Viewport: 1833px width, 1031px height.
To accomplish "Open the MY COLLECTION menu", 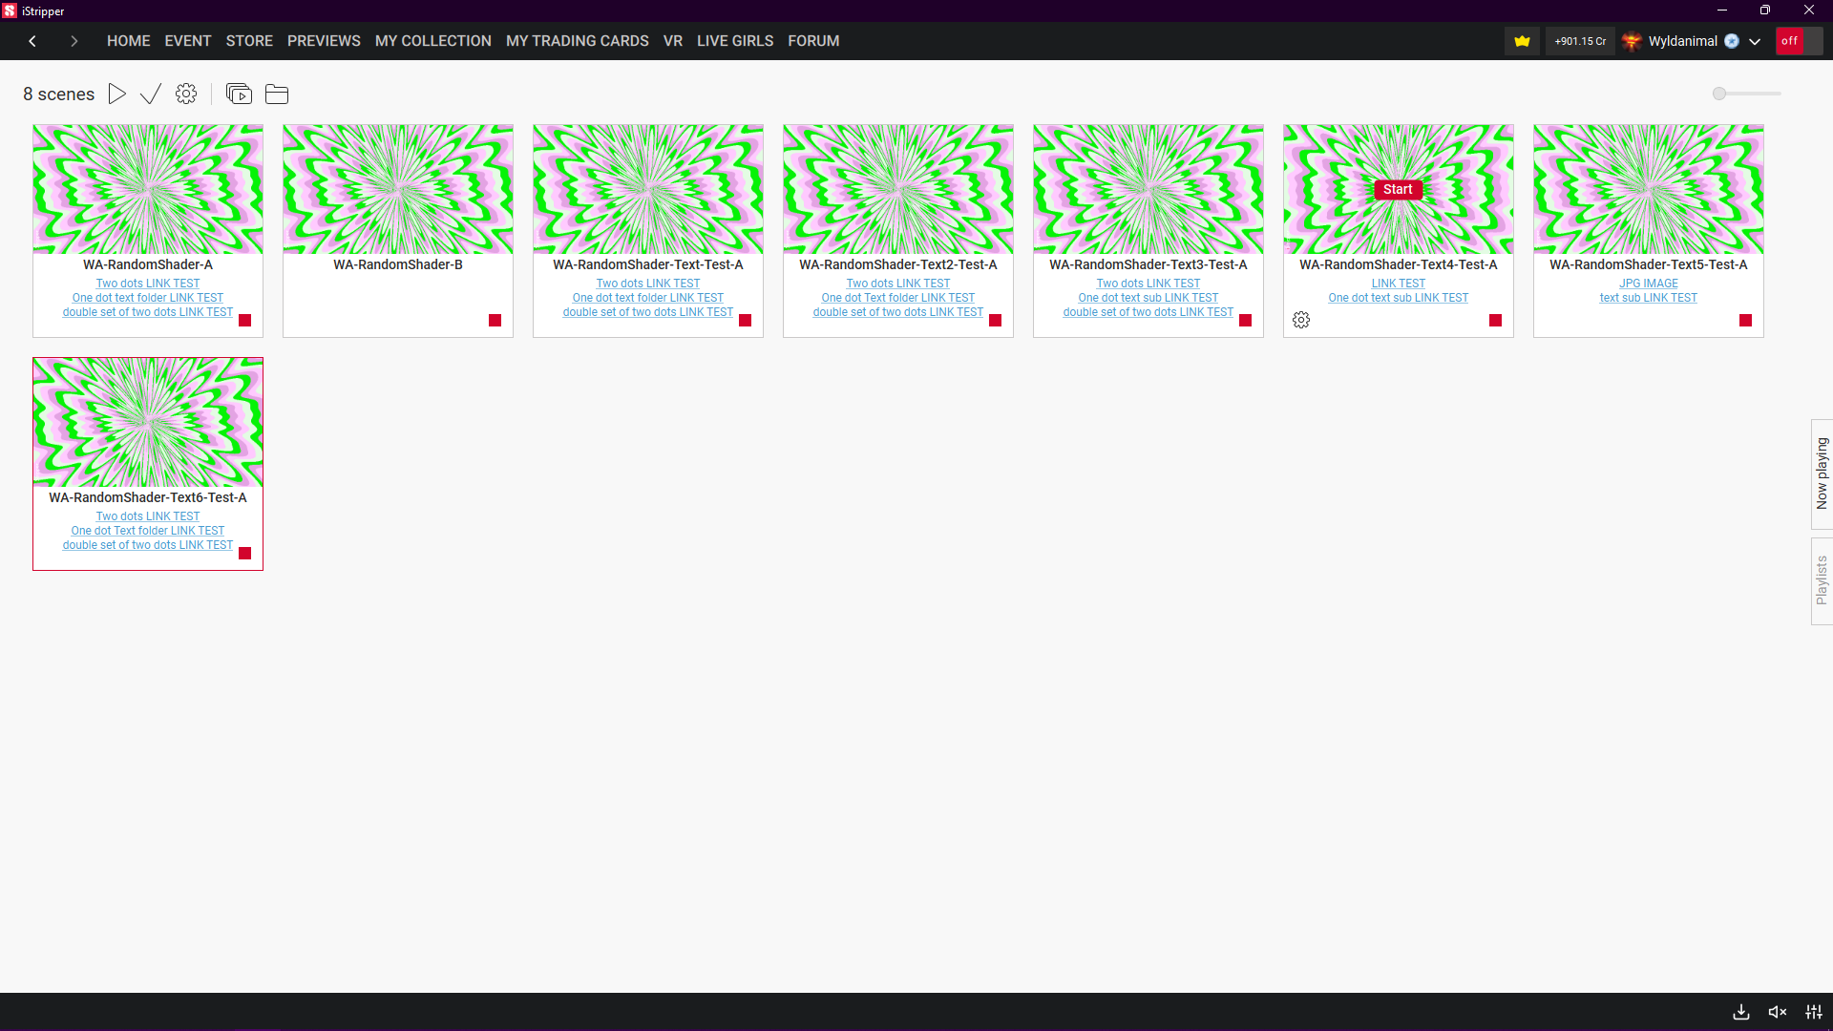I will (432, 41).
